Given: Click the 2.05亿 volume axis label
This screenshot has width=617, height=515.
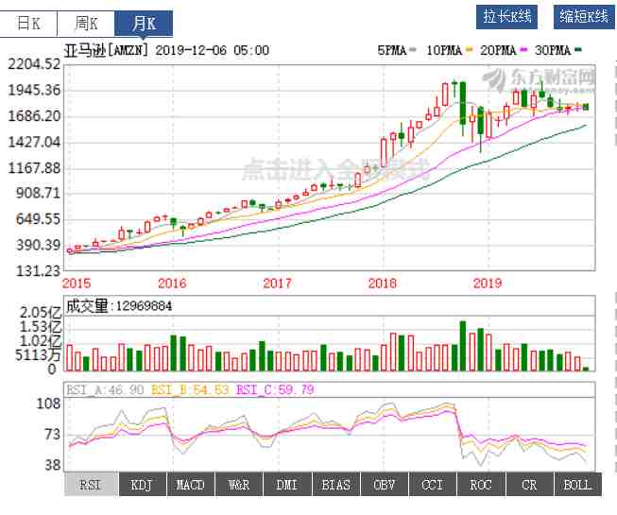Looking at the screenshot, I should 41,313.
